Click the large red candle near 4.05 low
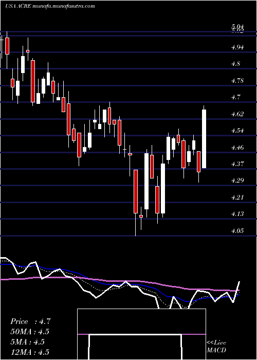 (136, 191)
